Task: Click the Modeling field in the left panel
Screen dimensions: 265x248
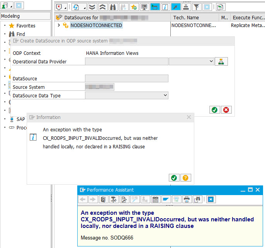Action: pyautogui.click(x=25, y=16)
